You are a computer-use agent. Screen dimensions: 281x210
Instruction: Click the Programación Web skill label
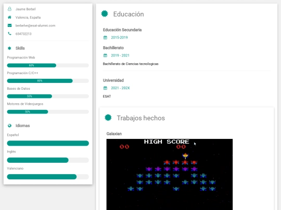tap(21, 58)
